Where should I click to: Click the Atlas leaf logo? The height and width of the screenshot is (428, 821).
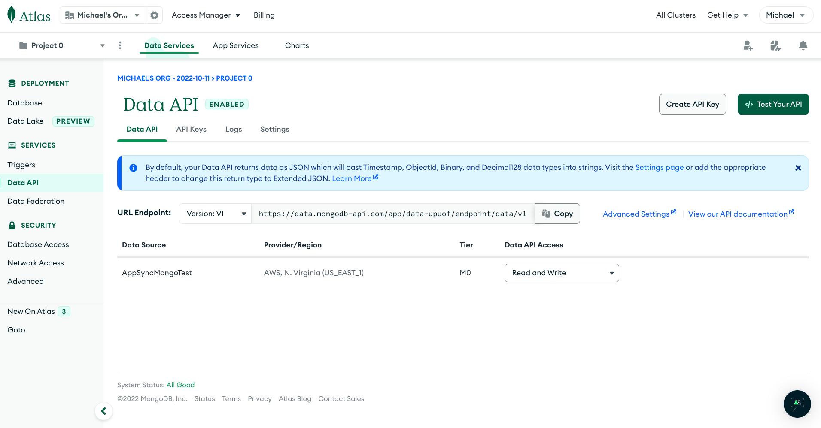(x=12, y=15)
